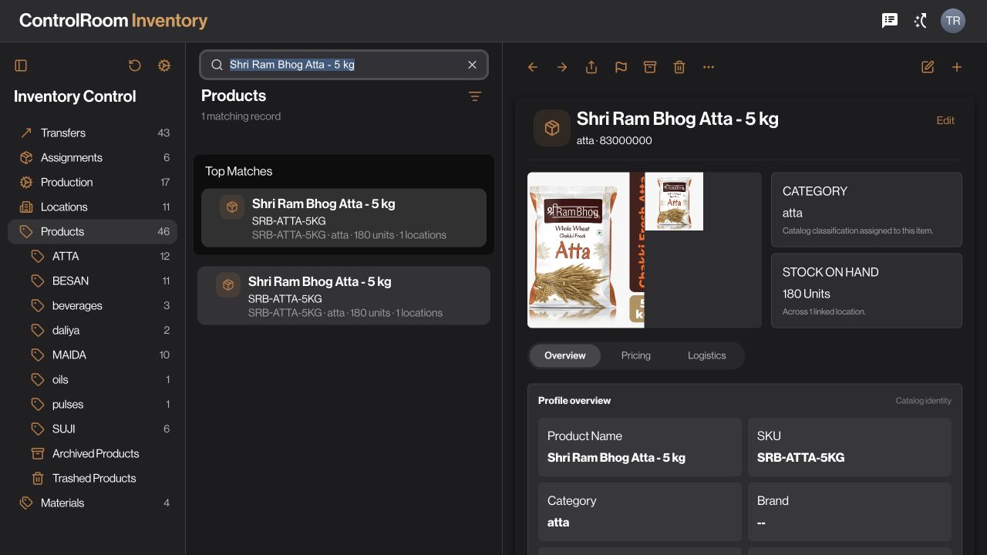Viewport: 987px width, 555px height.
Task: Open the MAIDA product category
Action: coord(93,355)
